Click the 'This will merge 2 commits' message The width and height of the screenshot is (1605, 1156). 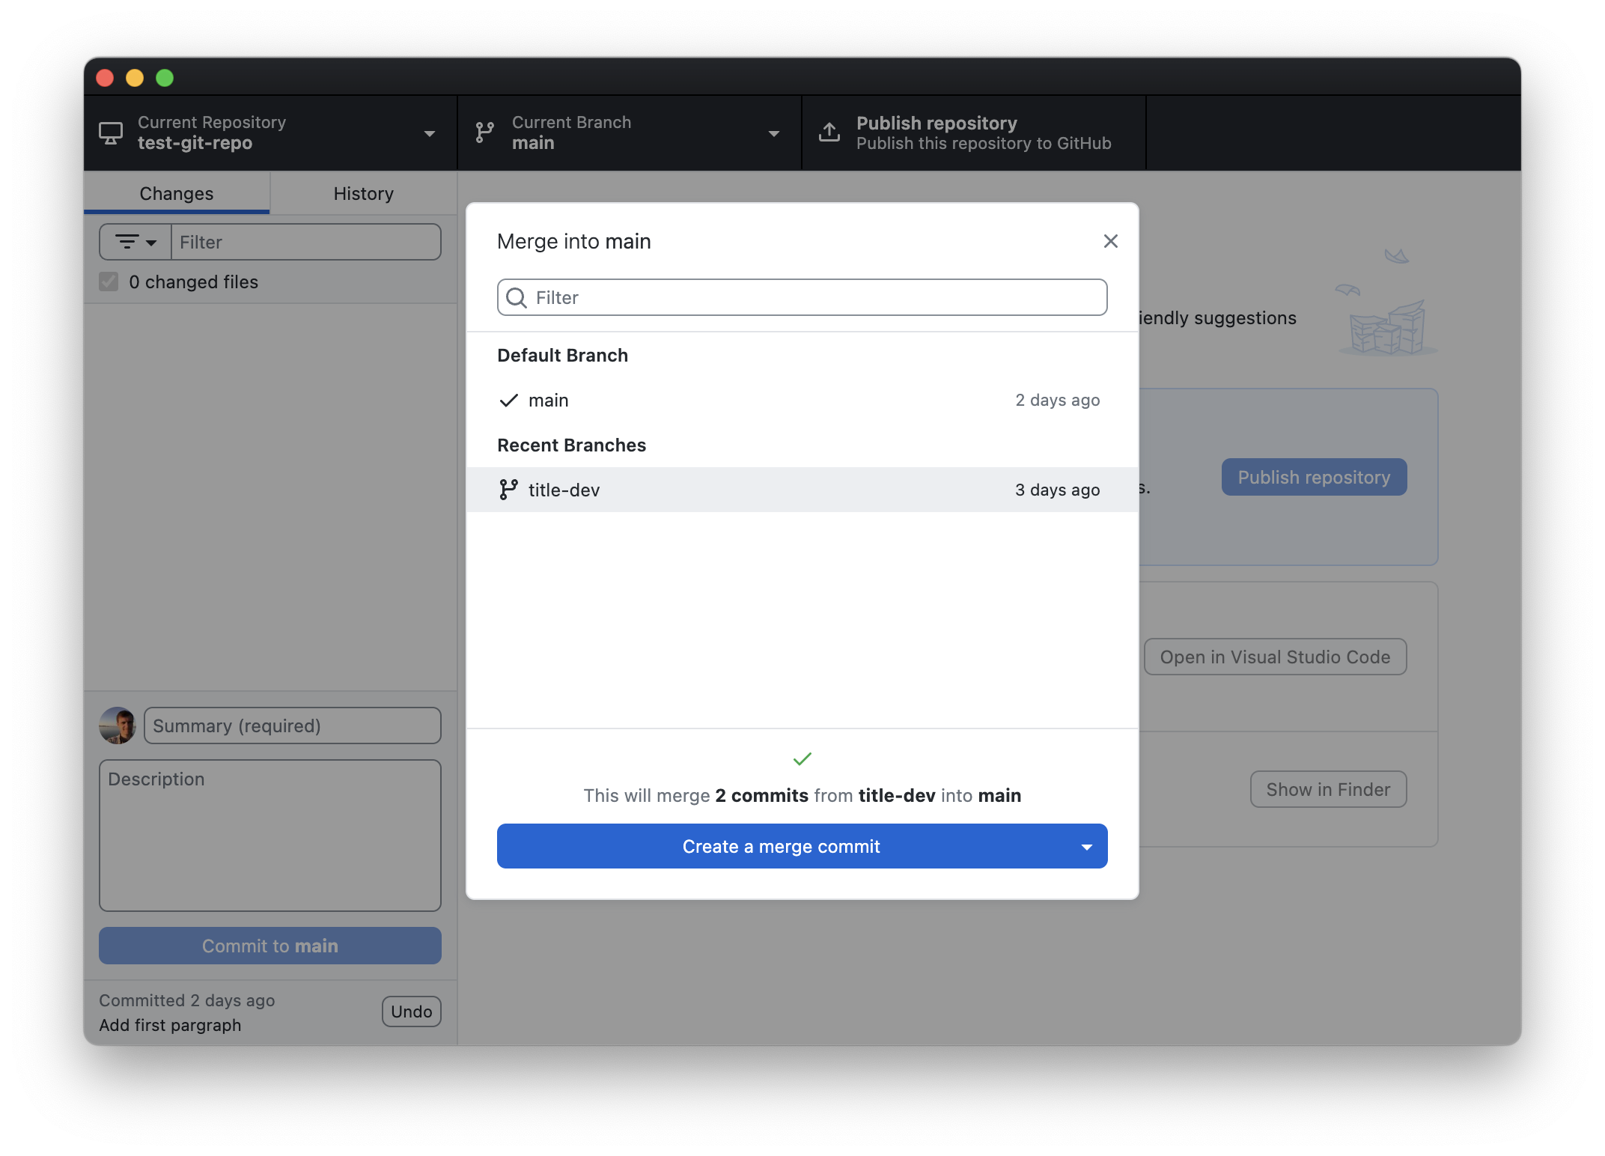pos(802,795)
